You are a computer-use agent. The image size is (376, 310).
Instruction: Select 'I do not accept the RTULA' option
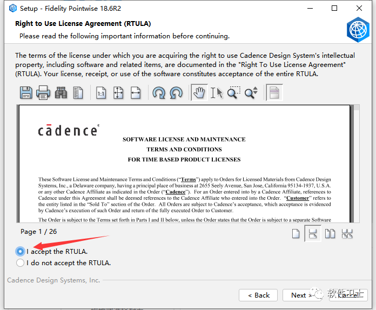tap(20, 263)
